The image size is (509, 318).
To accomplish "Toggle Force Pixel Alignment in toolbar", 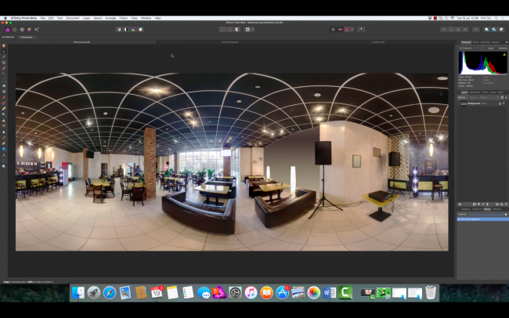I will pos(333,30).
